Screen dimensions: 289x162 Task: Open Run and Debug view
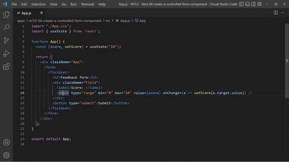pos(6,53)
